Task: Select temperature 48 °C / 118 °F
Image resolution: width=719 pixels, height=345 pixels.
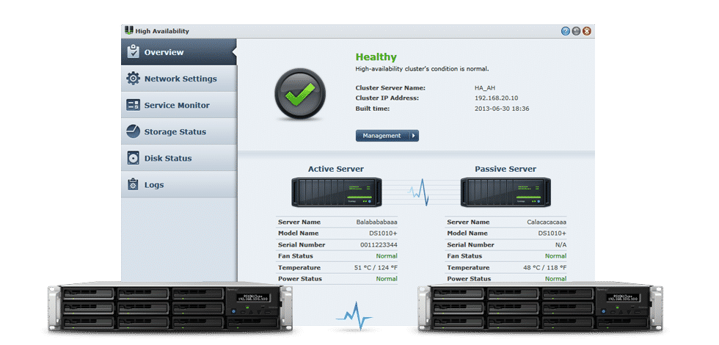Action: [544, 267]
